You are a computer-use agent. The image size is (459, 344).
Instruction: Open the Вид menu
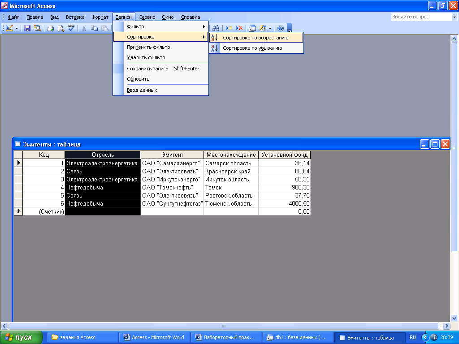click(x=54, y=17)
